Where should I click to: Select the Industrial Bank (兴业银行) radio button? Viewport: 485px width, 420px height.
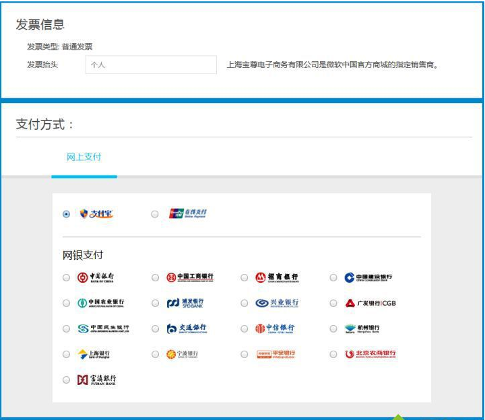(x=245, y=304)
